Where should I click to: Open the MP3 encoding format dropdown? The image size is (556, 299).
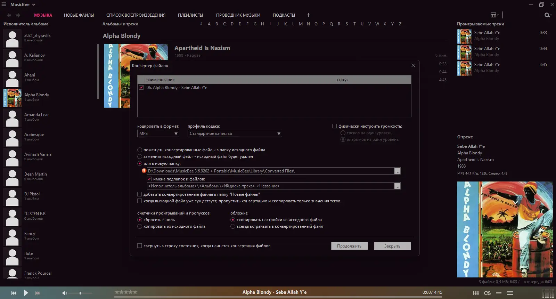(158, 134)
